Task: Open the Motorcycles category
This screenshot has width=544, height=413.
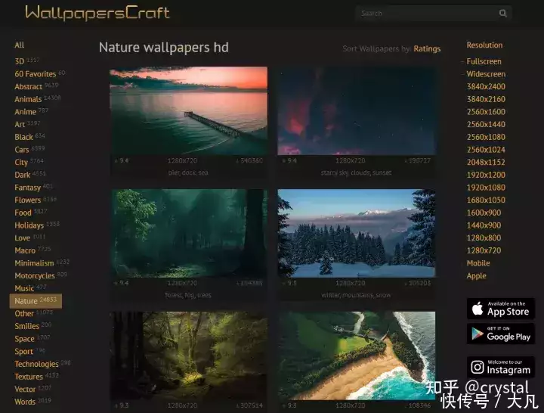Action: 35,276
